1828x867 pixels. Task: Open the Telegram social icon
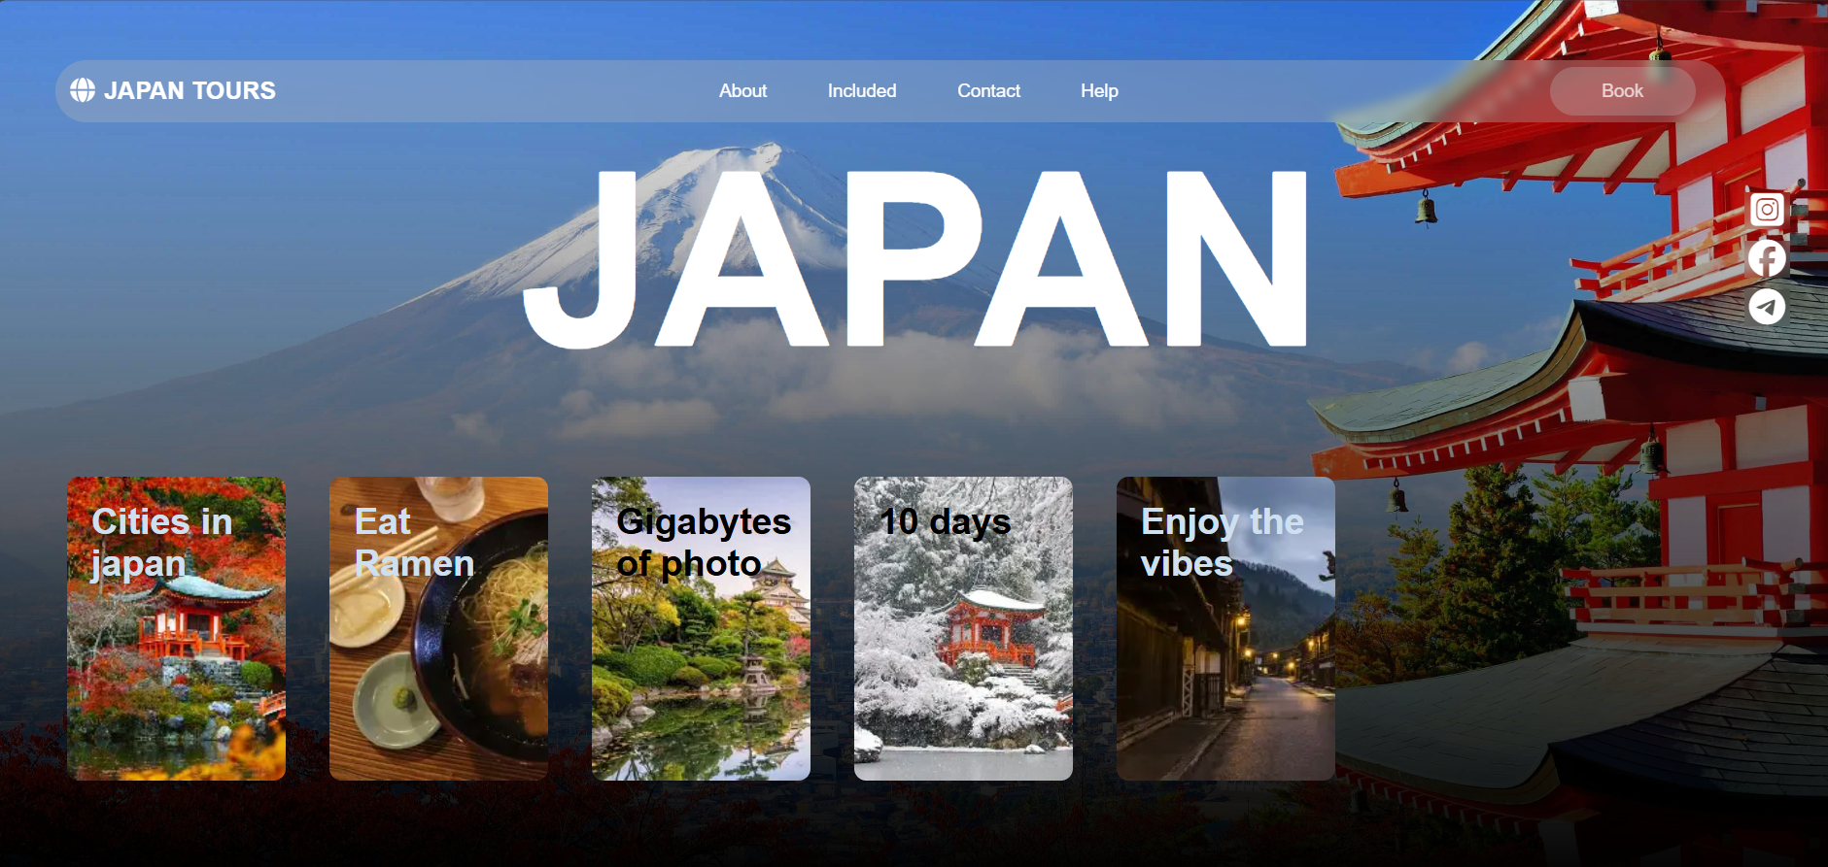(x=1767, y=307)
